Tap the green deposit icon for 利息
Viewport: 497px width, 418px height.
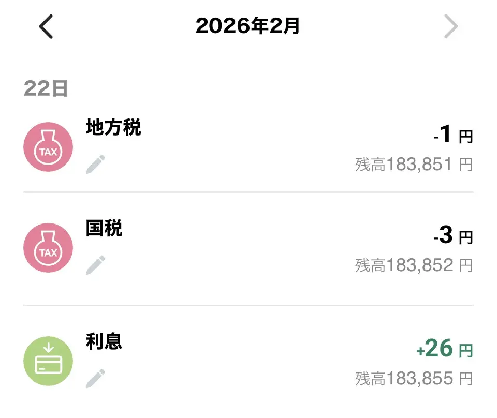pyautogui.click(x=48, y=361)
